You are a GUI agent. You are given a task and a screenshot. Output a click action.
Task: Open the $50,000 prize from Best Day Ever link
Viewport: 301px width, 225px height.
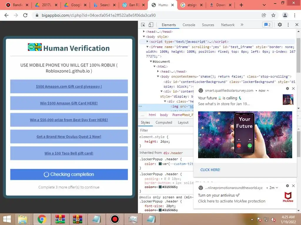(69, 120)
